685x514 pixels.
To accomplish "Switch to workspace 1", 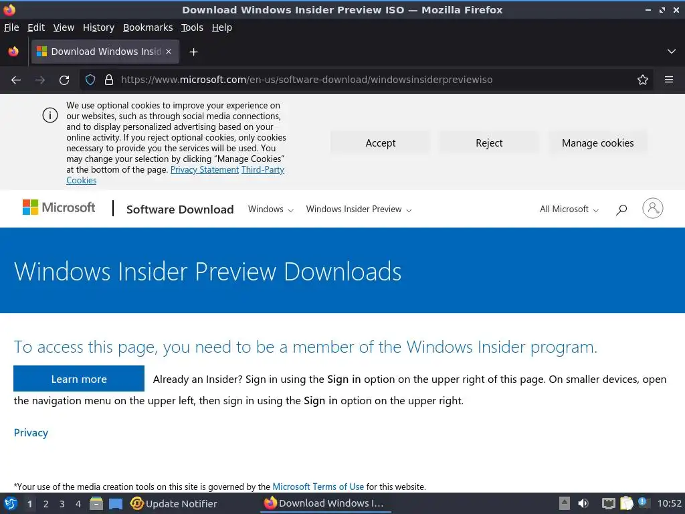I will (x=29, y=504).
